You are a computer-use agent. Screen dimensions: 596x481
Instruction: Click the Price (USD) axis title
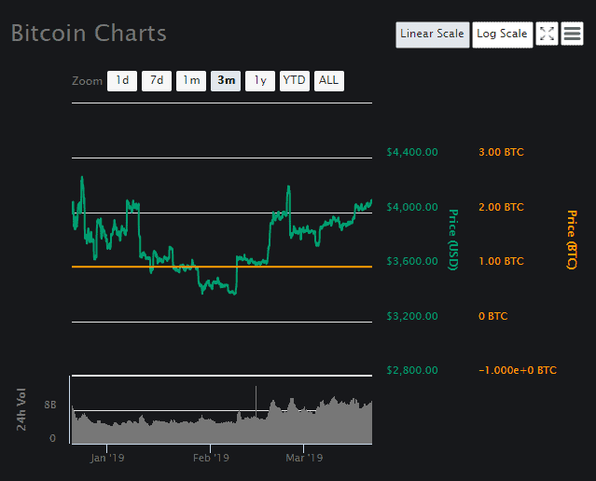[x=453, y=240]
